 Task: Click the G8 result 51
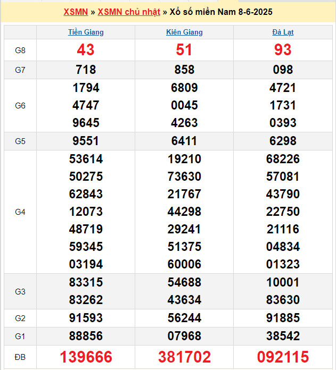[184, 50]
